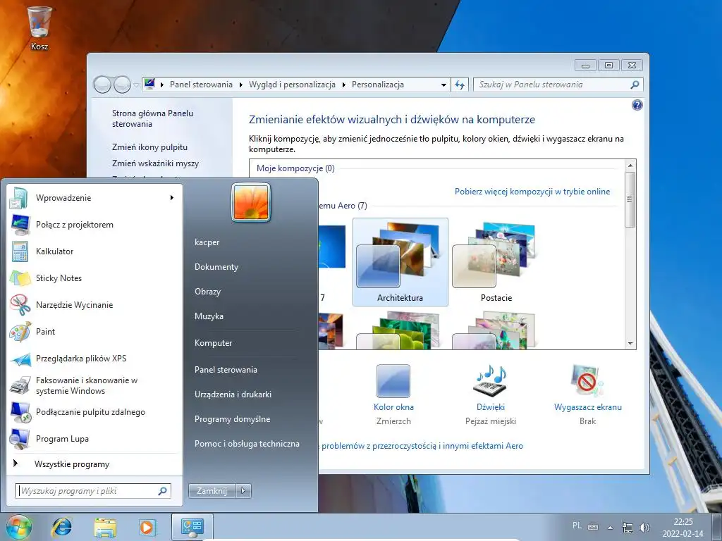Select the Postacie theme
722x541 pixels.
coord(496,262)
